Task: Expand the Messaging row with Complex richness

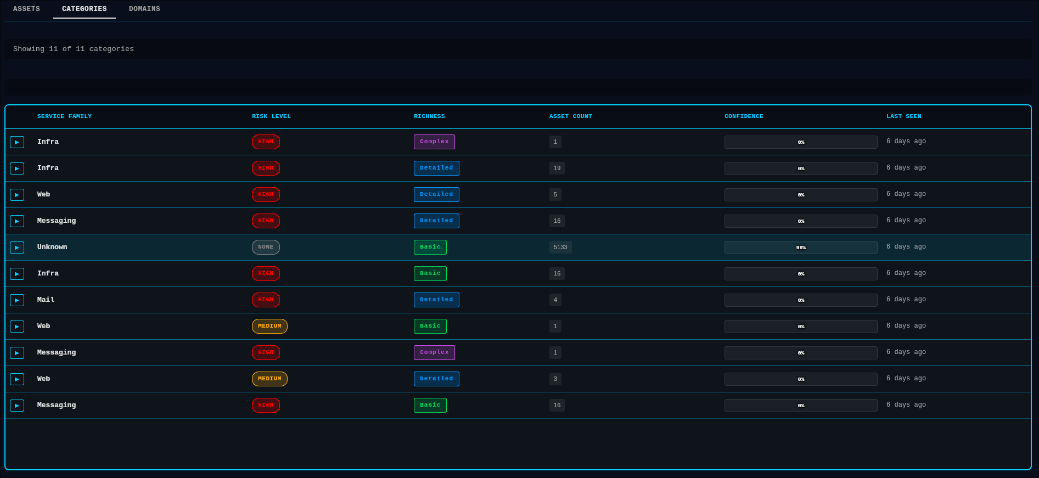Action: (x=17, y=353)
